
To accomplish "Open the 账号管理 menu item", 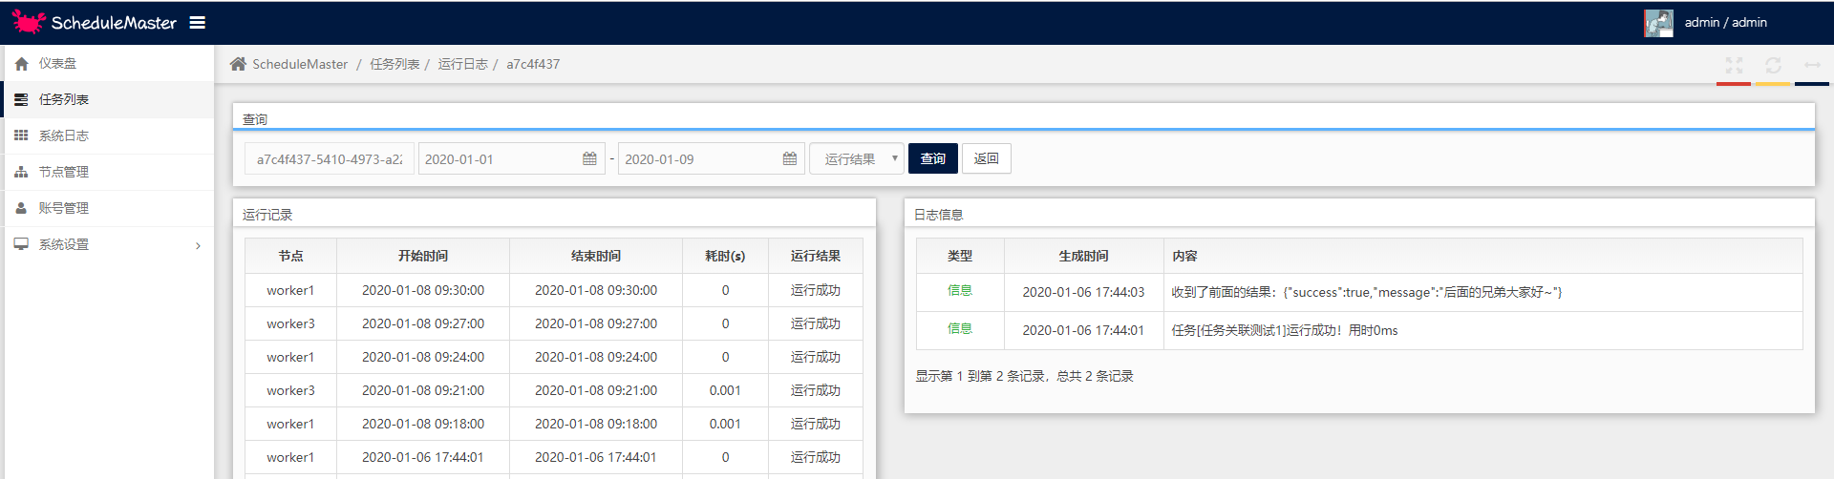I will click(x=109, y=208).
